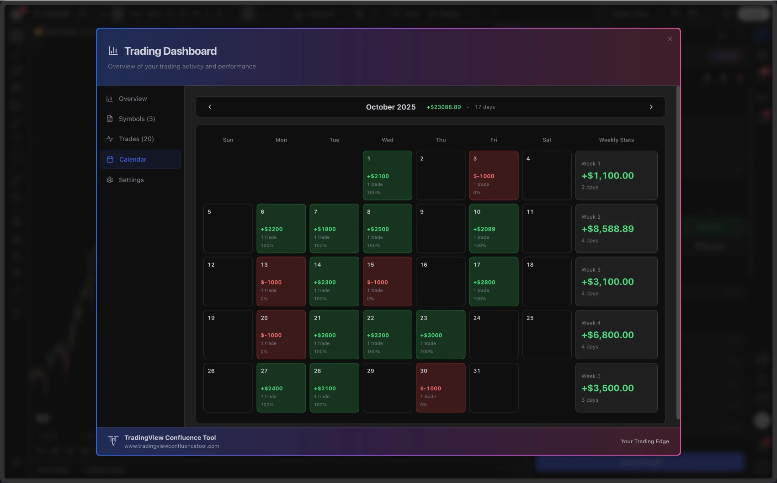
Task: Visit www.tradingviewconfluencetool.com
Action: 171,446
